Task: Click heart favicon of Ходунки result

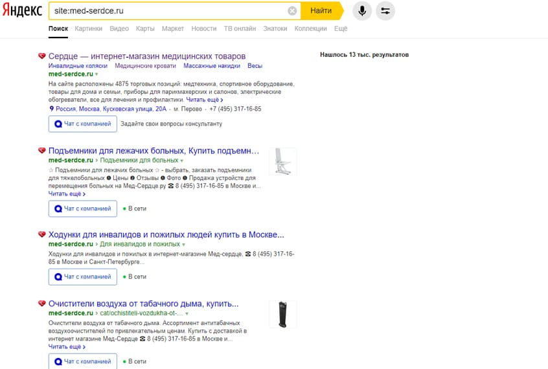Action: (x=42, y=234)
